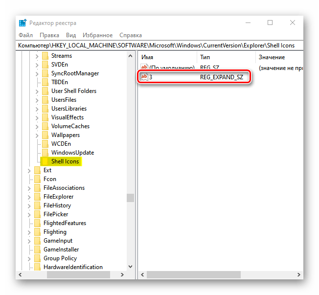
Task: Click the string value icon of entry 3
Action: [144, 77]
